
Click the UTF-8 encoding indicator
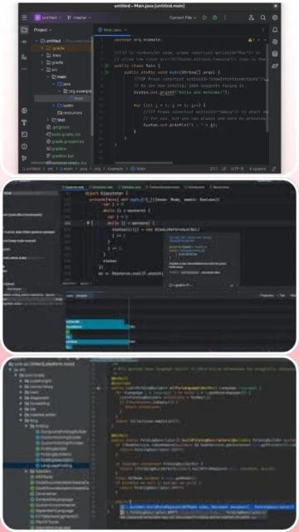click(x=238, y=169)
